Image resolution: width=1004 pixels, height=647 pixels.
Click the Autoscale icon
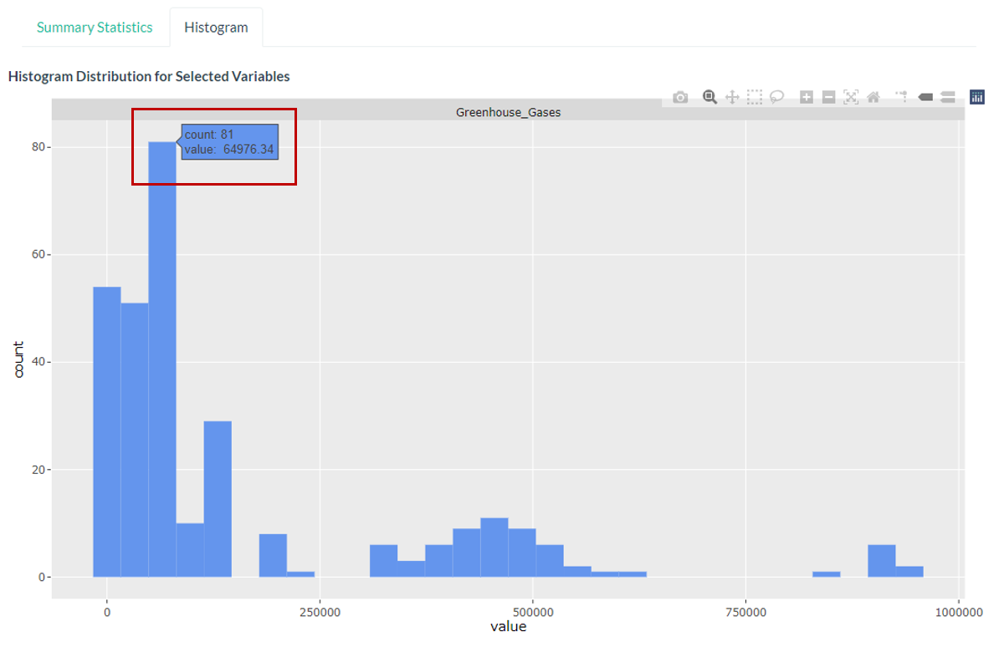click(851, 97)
